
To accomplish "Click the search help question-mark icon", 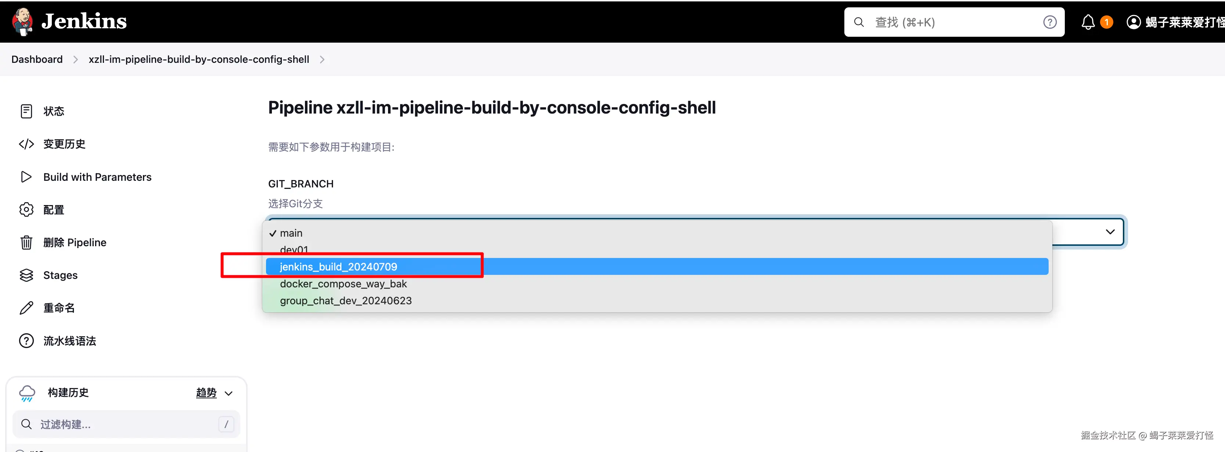I will pyautogui.click(x=1049, y=22).
